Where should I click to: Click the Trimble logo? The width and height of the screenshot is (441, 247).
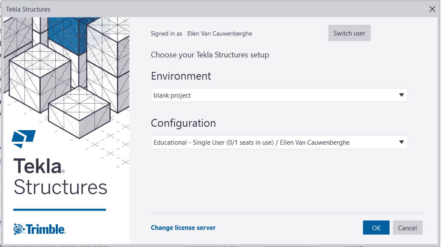point(40,229)
